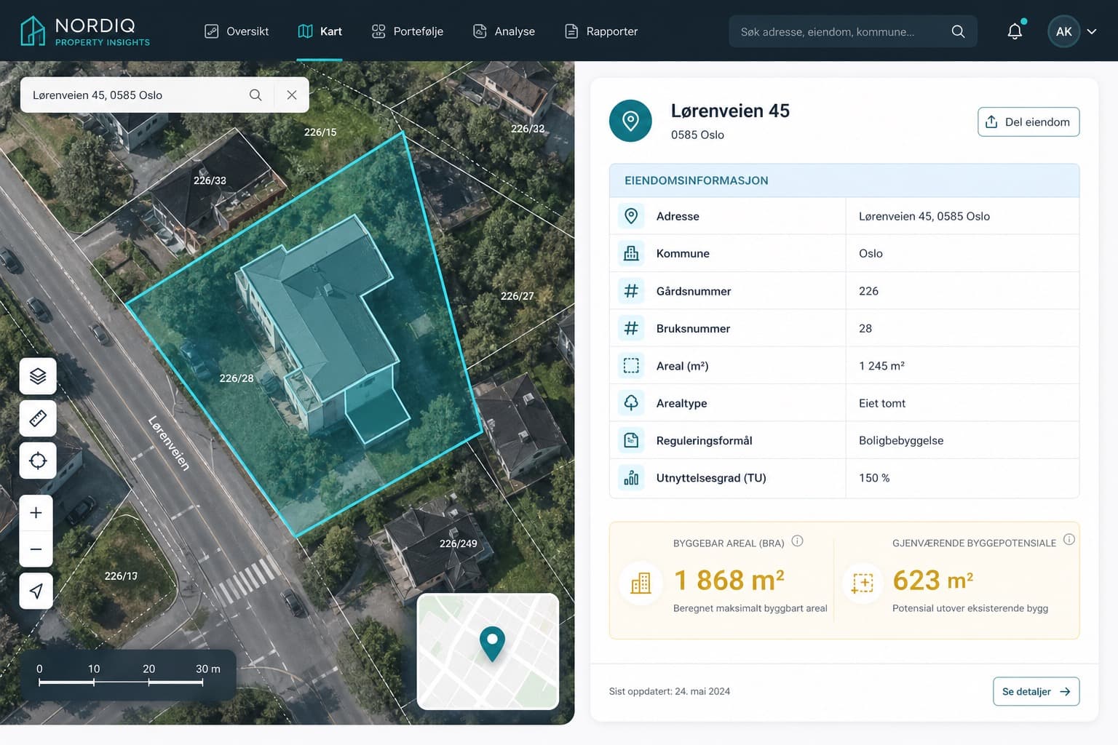Click the map search magnifier icon
The height and width of the screenshot is (745, 1118).
click(255, 95)
